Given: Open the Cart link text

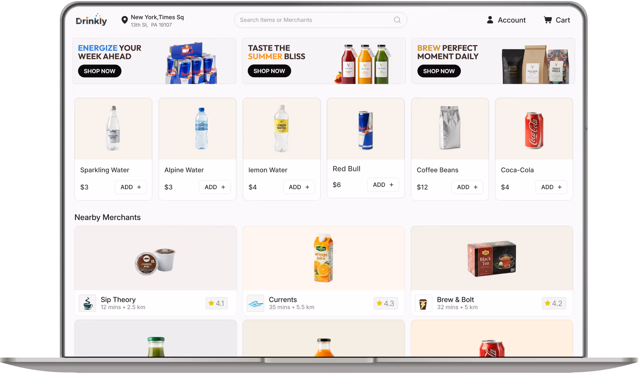Looking at the screenshot, I should [563, 20].
